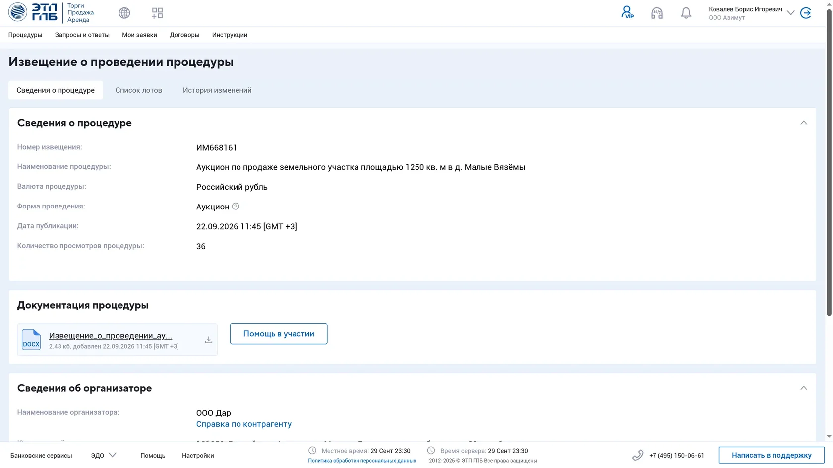Go to Мои заявки
Image resolution: width=833 pixels, height=468 pixels.
pos(139,35)
